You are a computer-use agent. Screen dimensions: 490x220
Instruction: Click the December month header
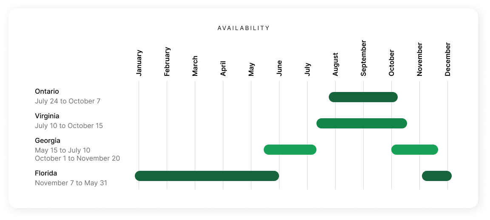point(448,59)
